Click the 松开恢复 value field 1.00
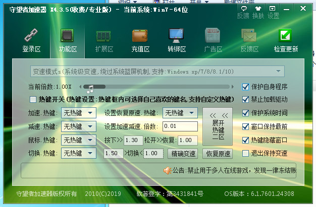This screenshot has height=207, width=316. 188,140
